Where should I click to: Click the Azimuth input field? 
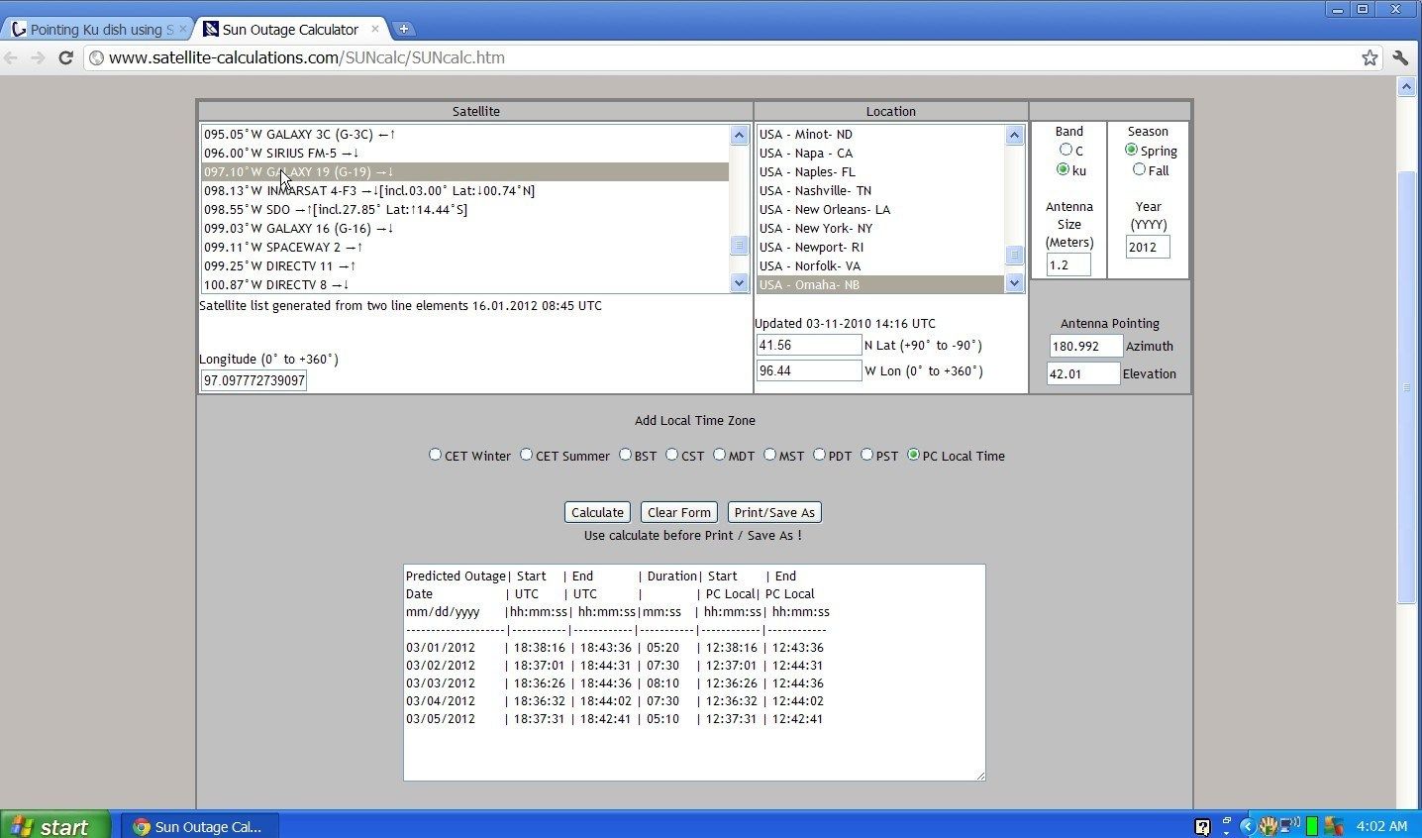pyautogui.click(x=1085, y=346)
